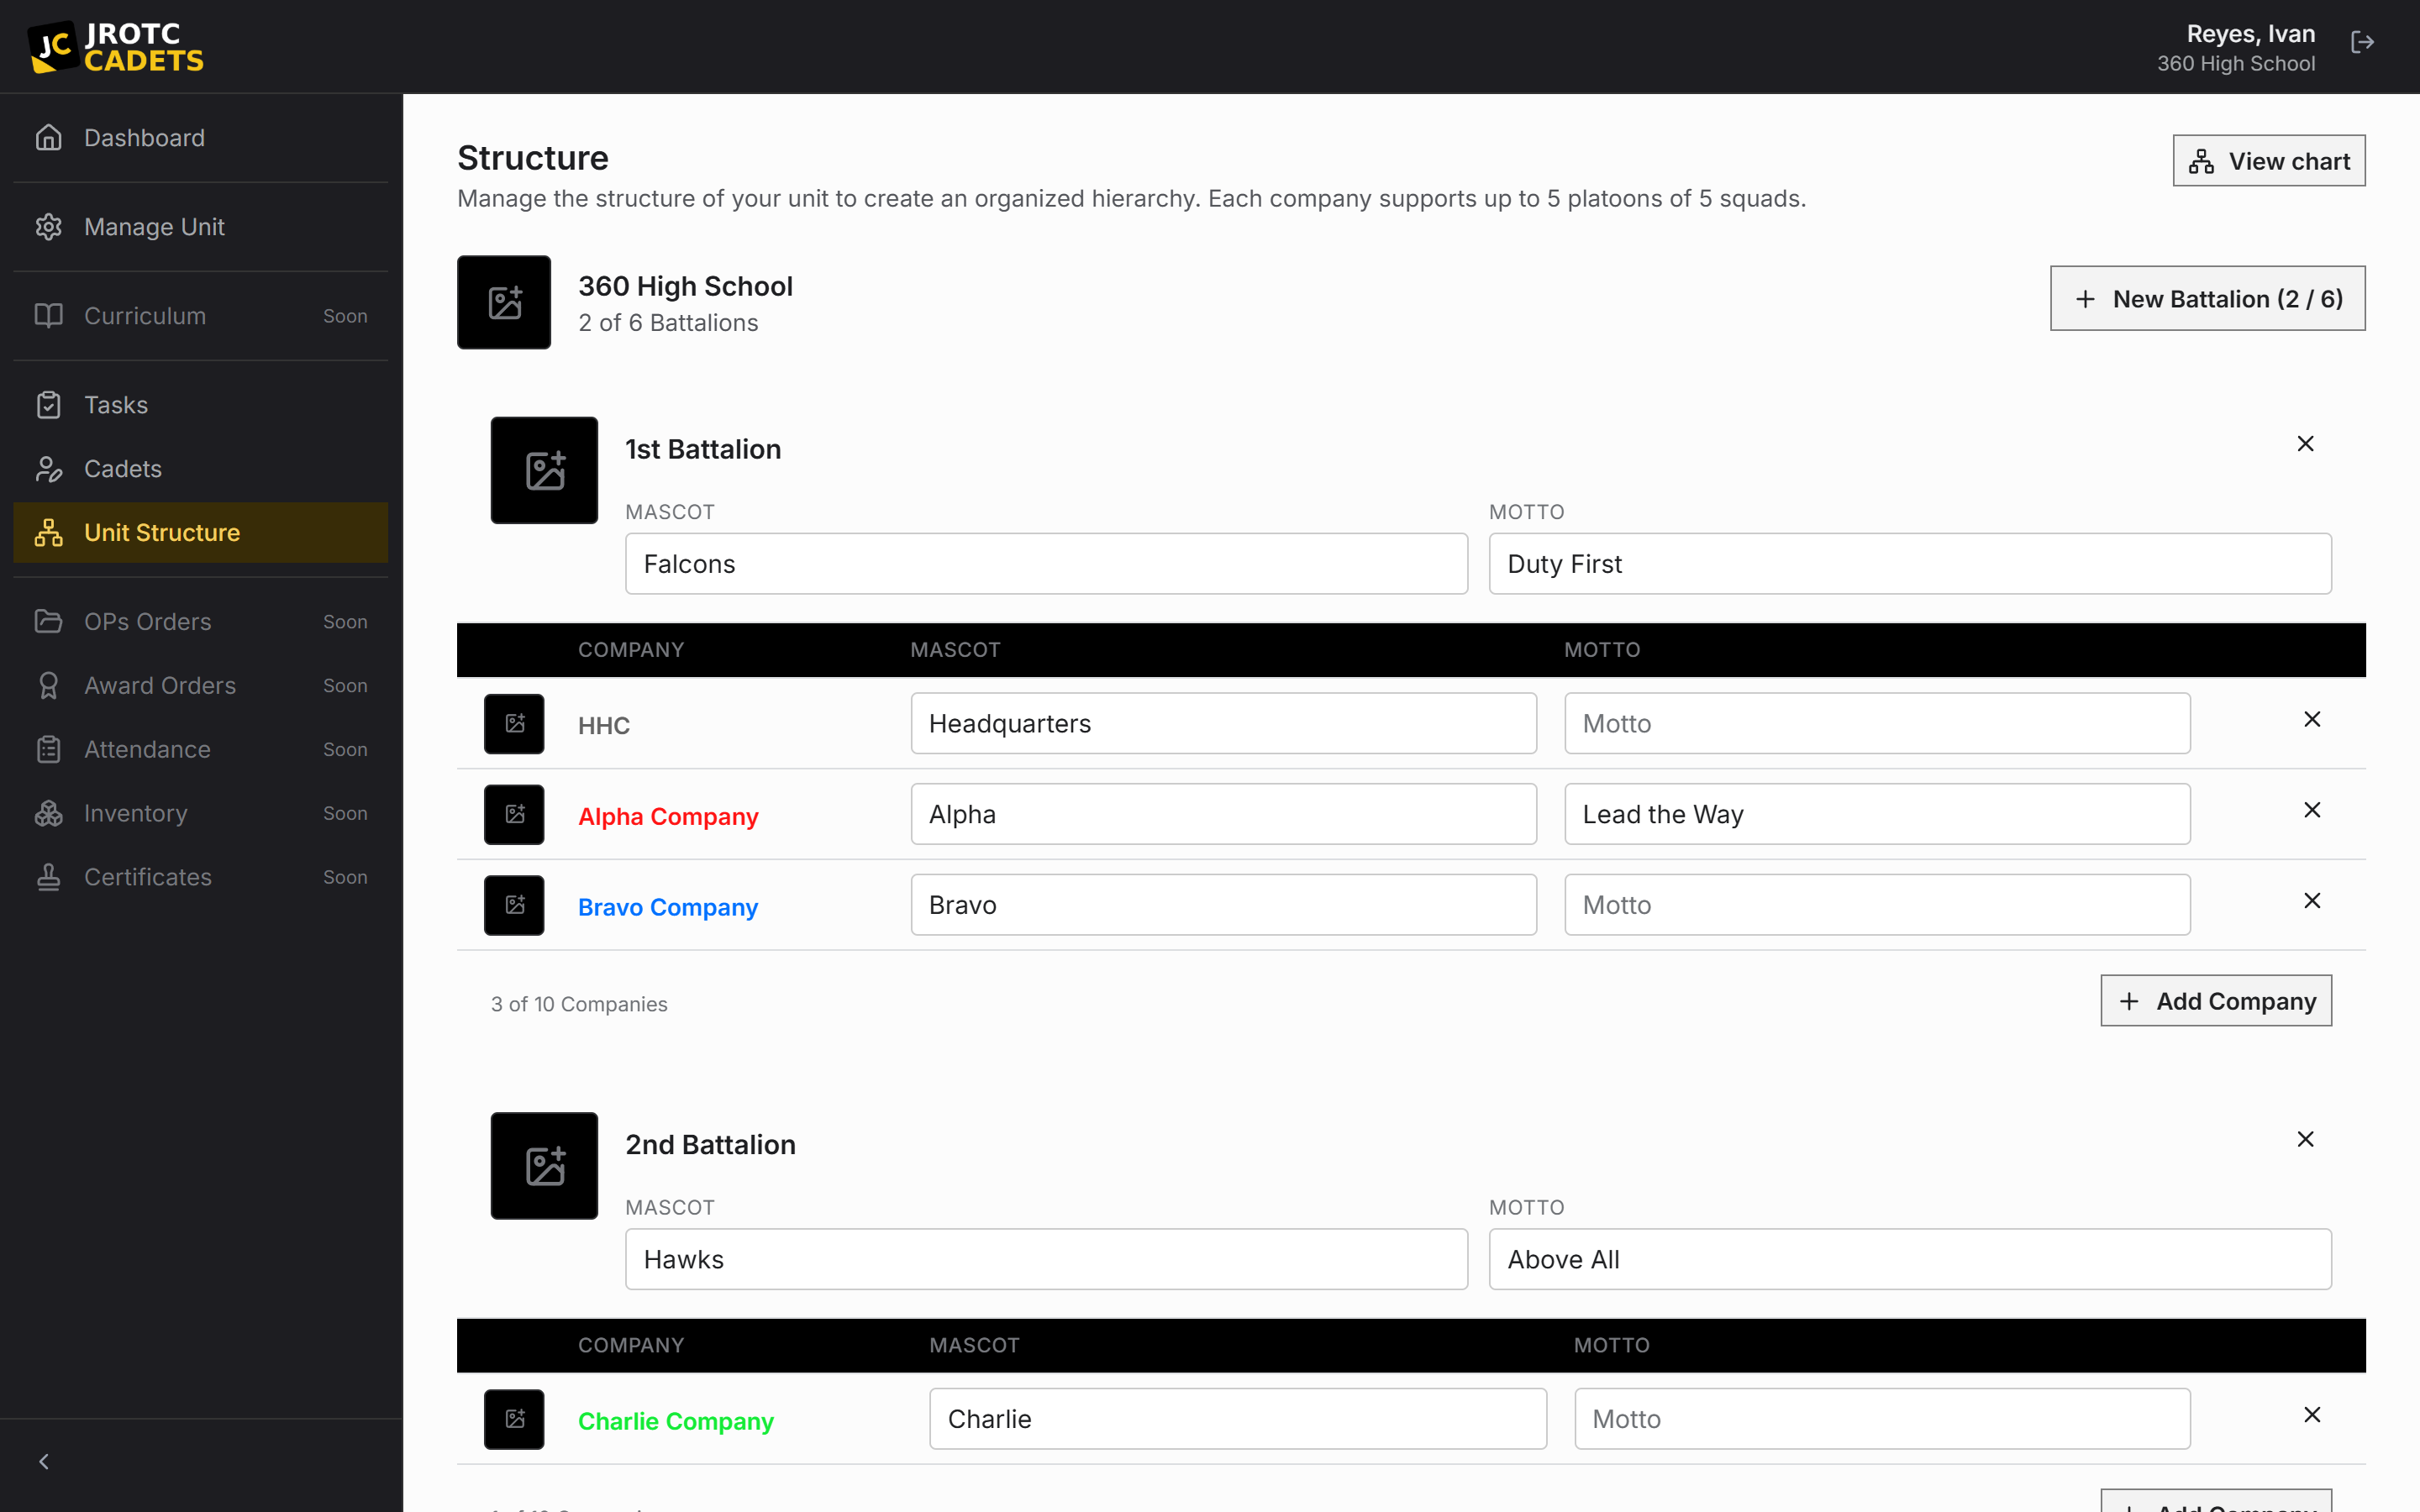Upload image for 2nd Battalion
This screenshot has height=1512, width=2420.
(x=544, y=1166)
